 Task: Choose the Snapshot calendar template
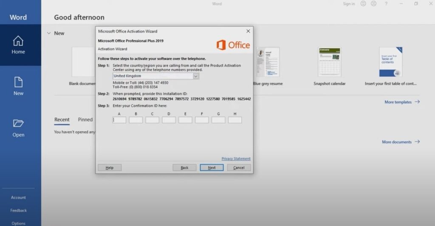tap(330, 62)
